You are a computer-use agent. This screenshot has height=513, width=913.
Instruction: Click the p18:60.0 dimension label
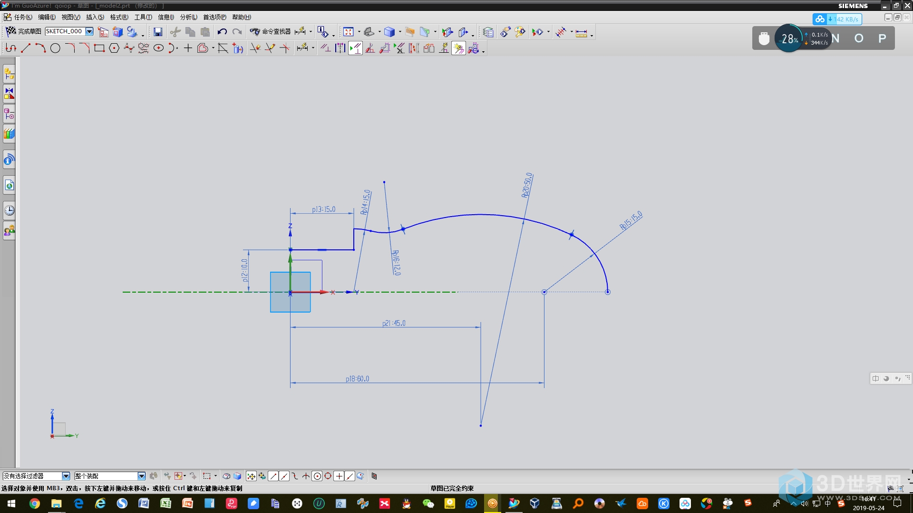click(x=357, y=379)
